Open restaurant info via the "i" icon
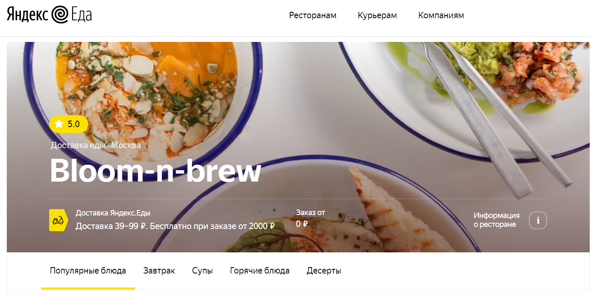Image resolution: width=591 pixels, height=293 pixels. (538, 220)
